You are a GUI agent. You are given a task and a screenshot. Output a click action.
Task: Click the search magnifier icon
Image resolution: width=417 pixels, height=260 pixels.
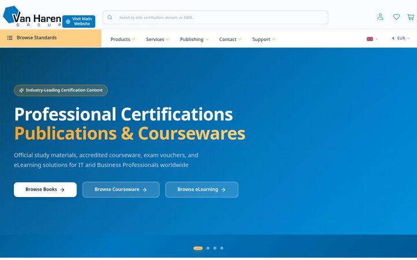110,17
